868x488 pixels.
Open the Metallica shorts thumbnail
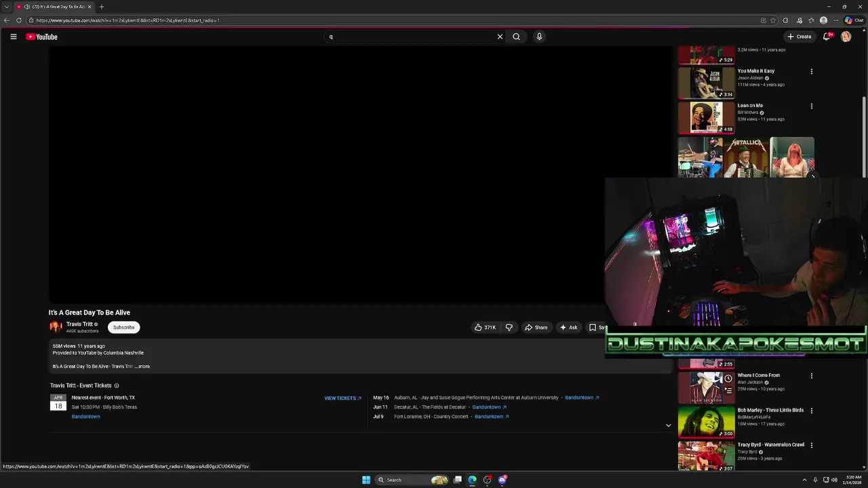coord(746,157)
